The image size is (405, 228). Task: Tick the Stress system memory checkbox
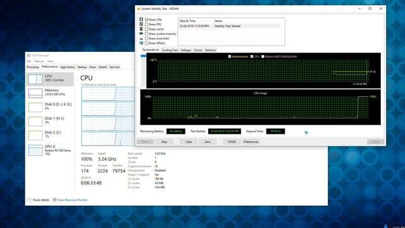146,34
